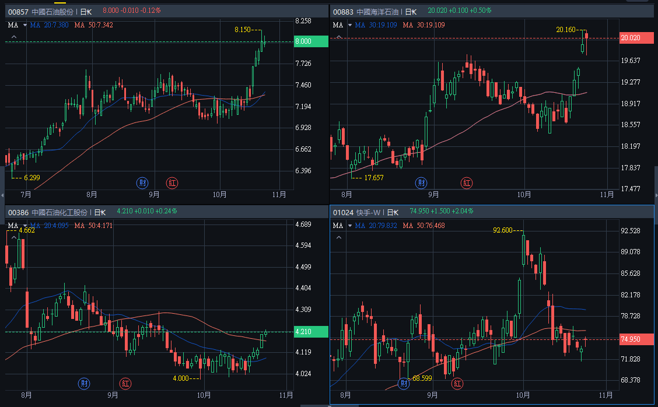658x407 pixels.
Task: Collapse the indicator legend on the 00857 chart
Action: click(x=14, y=37)
